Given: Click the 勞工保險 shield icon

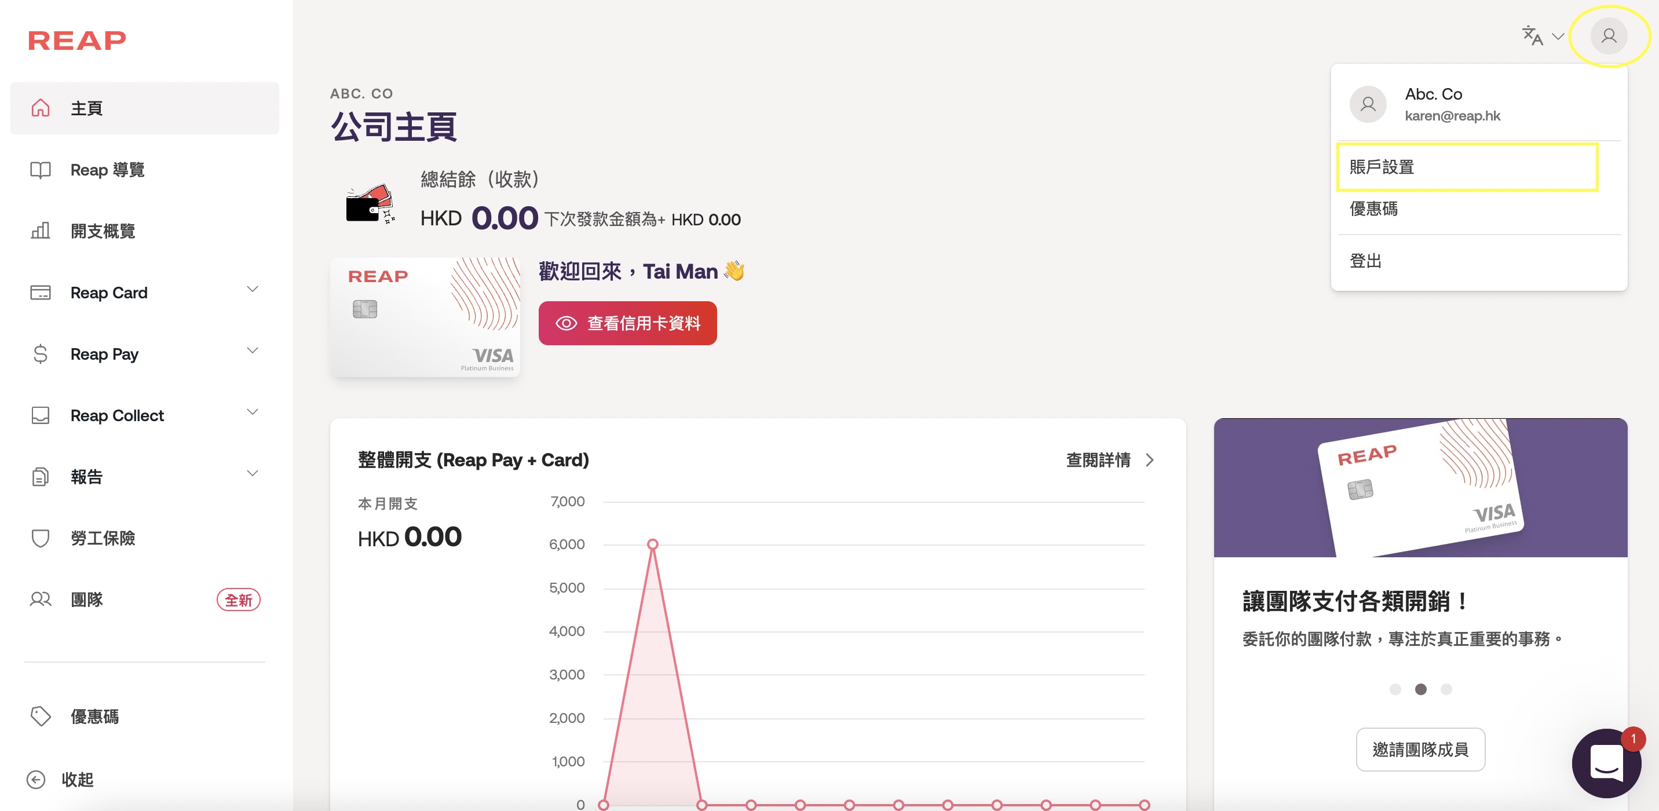Looking at the screenshot, I should point(41,538).
